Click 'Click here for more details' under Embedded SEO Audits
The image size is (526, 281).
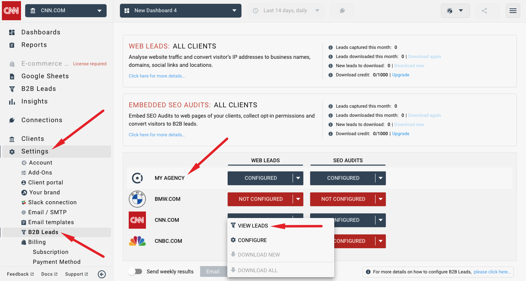157,135
